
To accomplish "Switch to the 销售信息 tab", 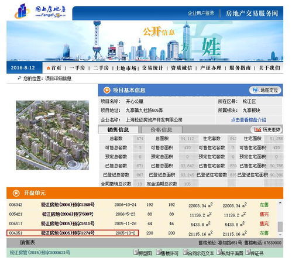I will coord(118,130).
